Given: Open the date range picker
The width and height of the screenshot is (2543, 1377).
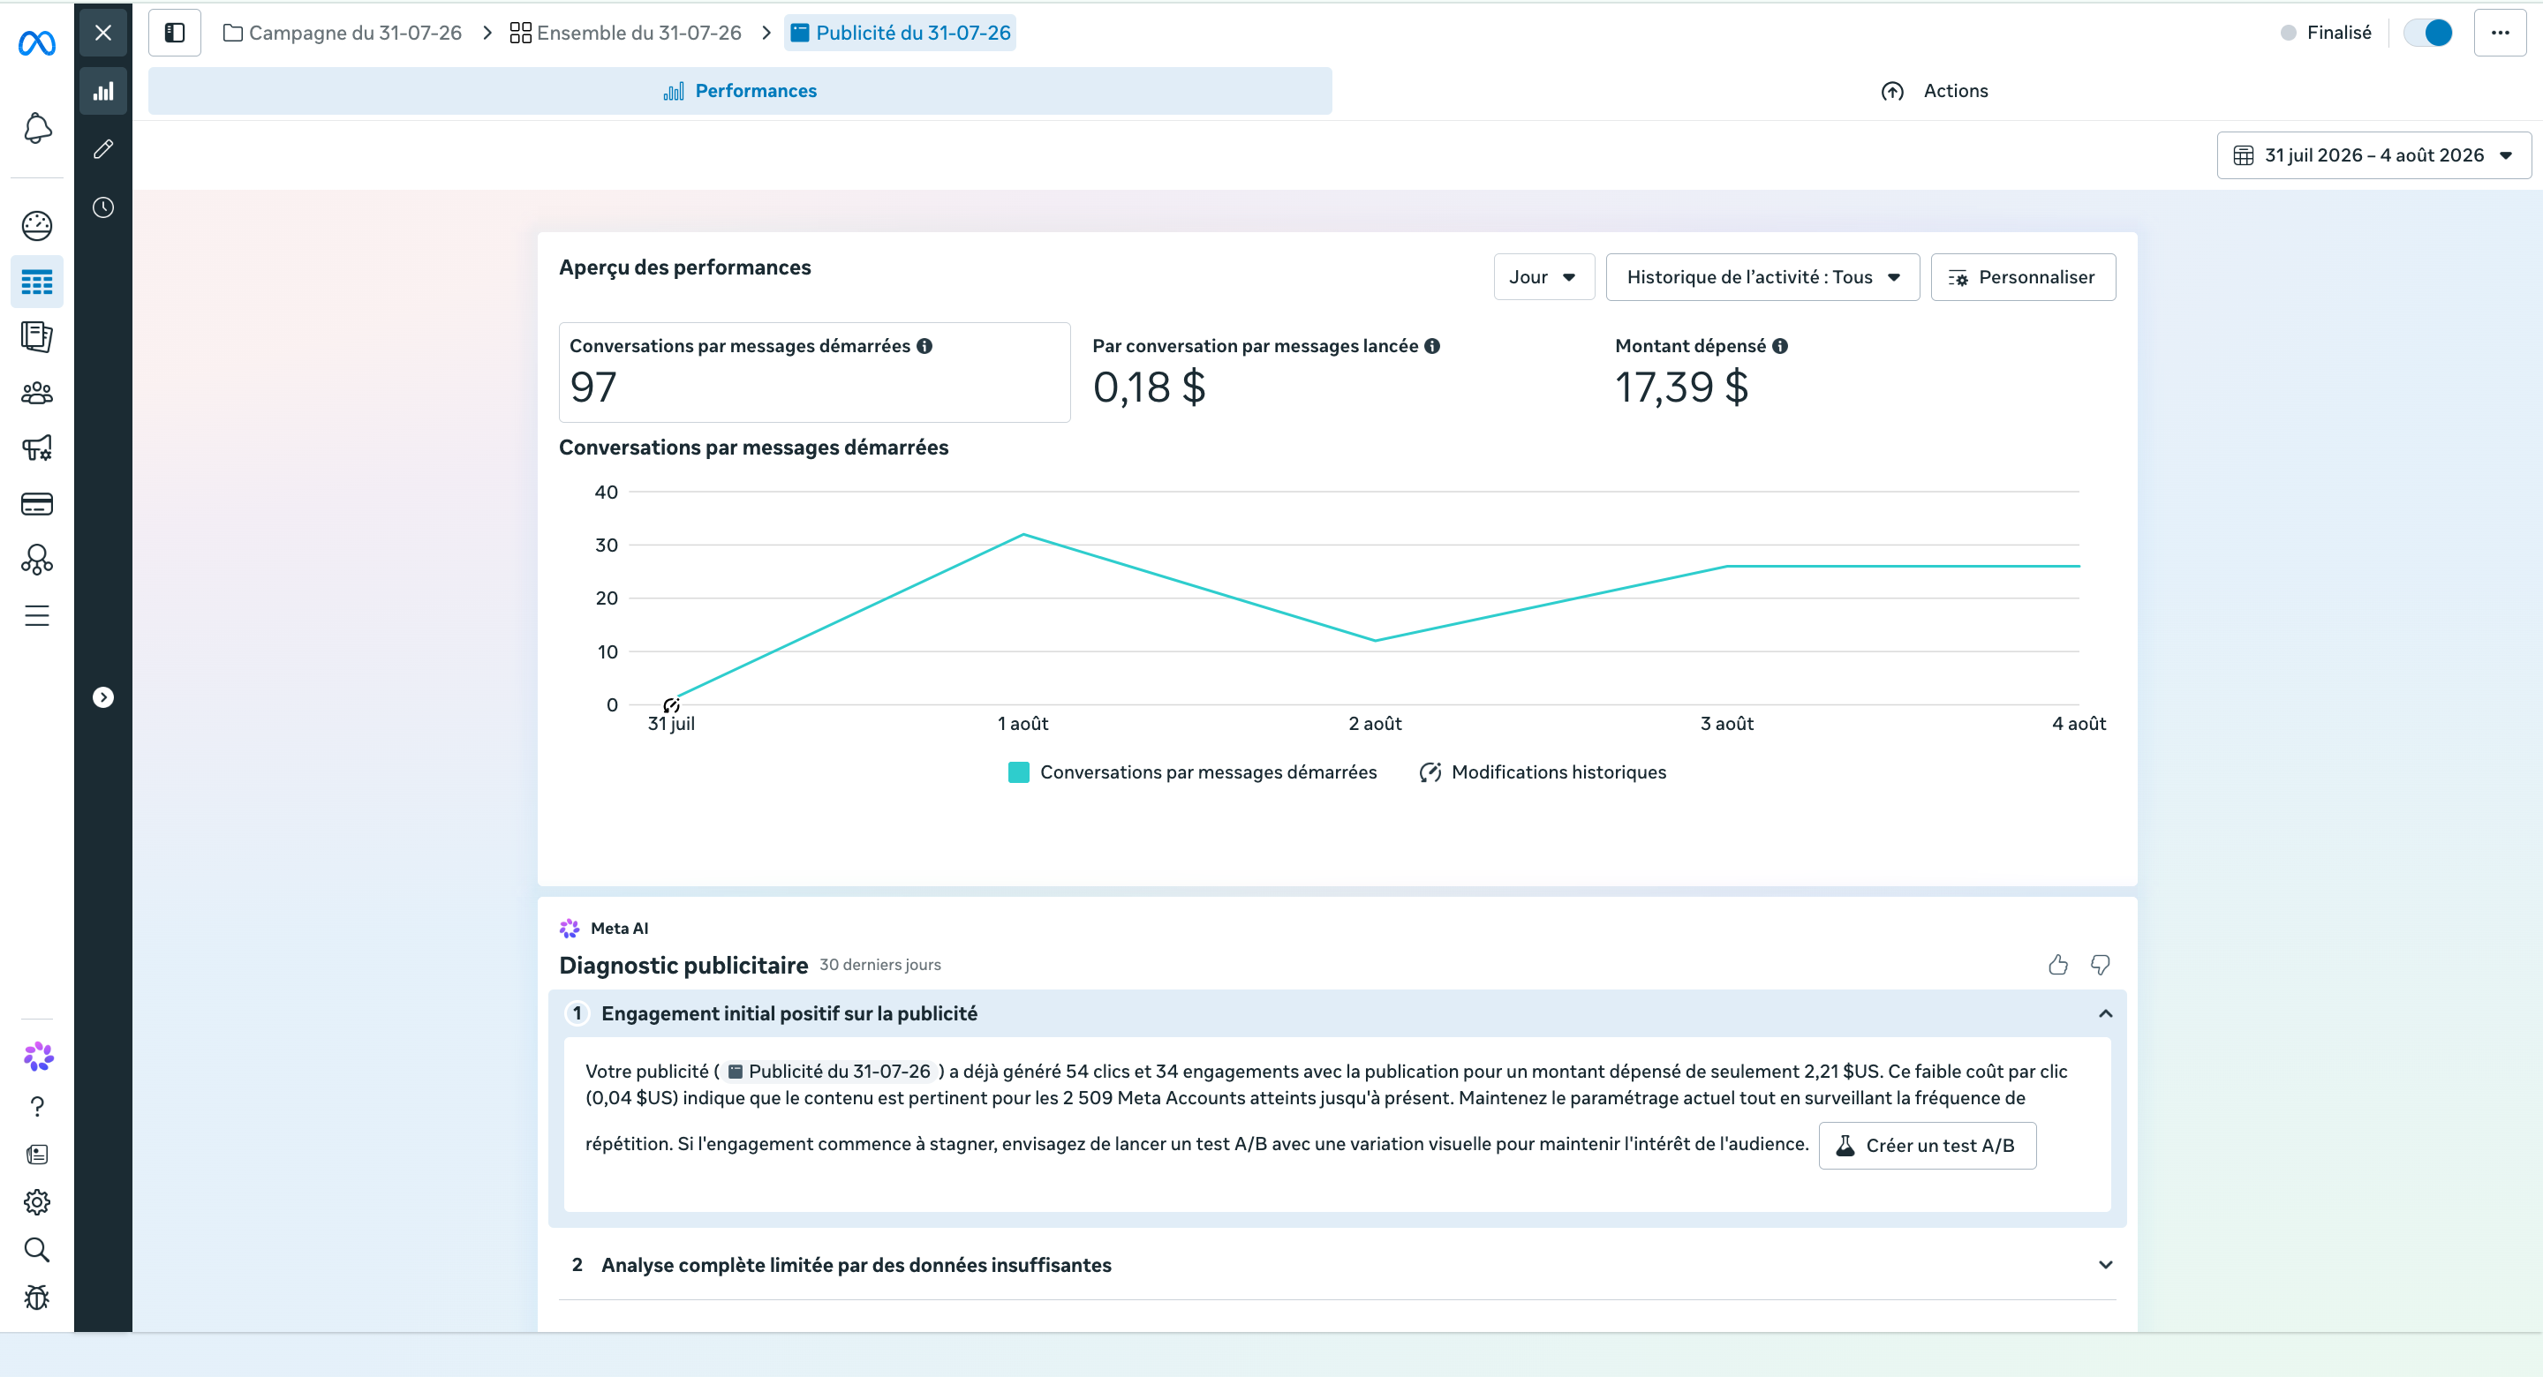Looking at the screenshot, I should click(x=2373, y=155).
